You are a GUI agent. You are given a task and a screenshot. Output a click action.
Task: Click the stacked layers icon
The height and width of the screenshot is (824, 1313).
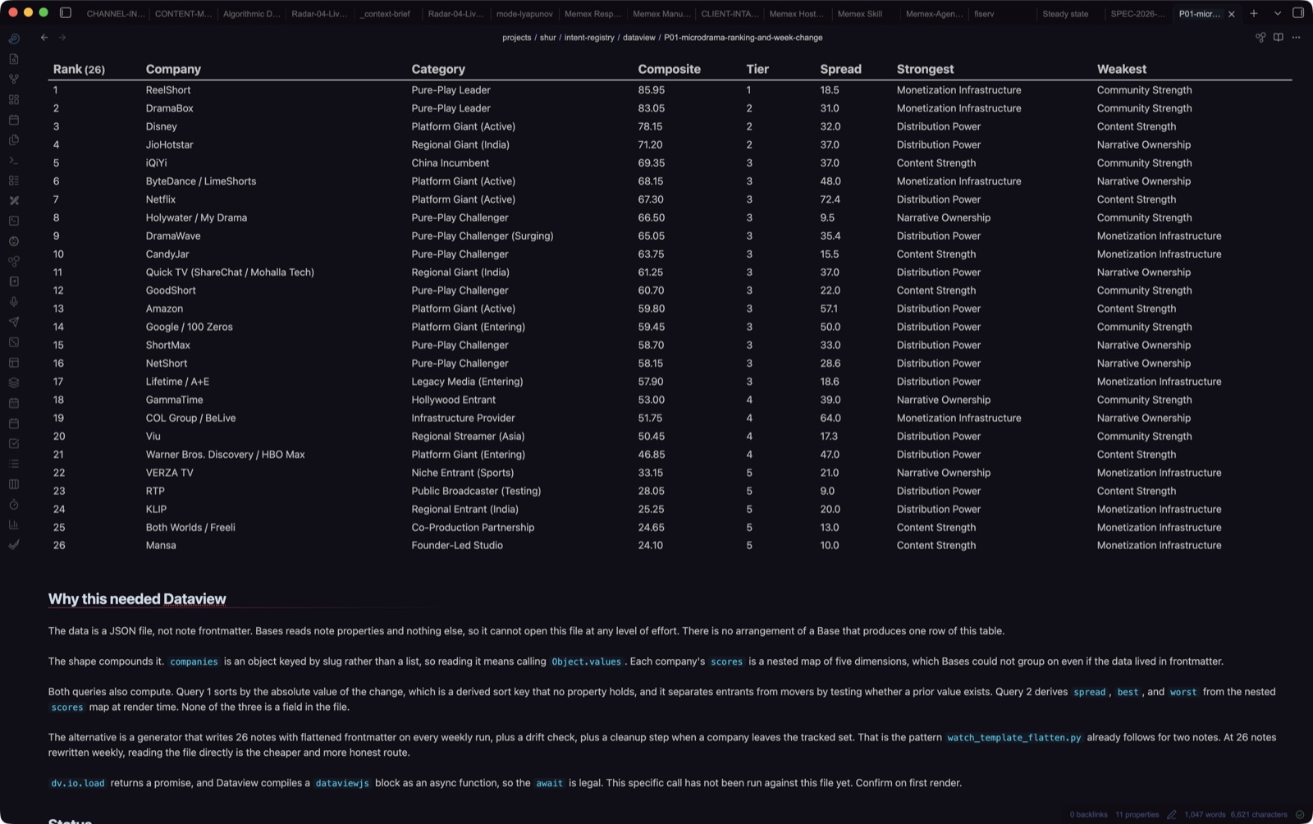pyautogui.click(x=14, y=382)
